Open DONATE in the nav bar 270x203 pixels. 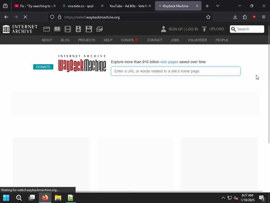pyautogui.click(x=129, y=40)
